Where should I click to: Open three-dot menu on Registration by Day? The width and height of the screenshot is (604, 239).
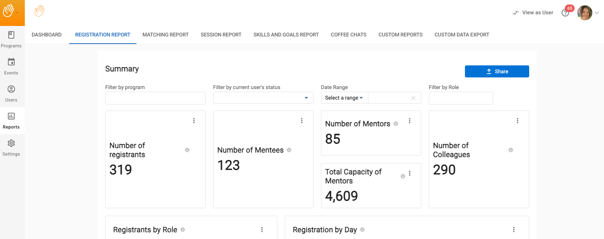514,230
